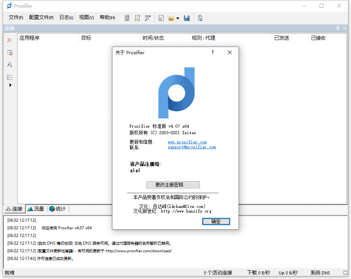Click the clipboard checker toolbar icon
Viewport: 351px width, 279px height.
tap(200, 18)
